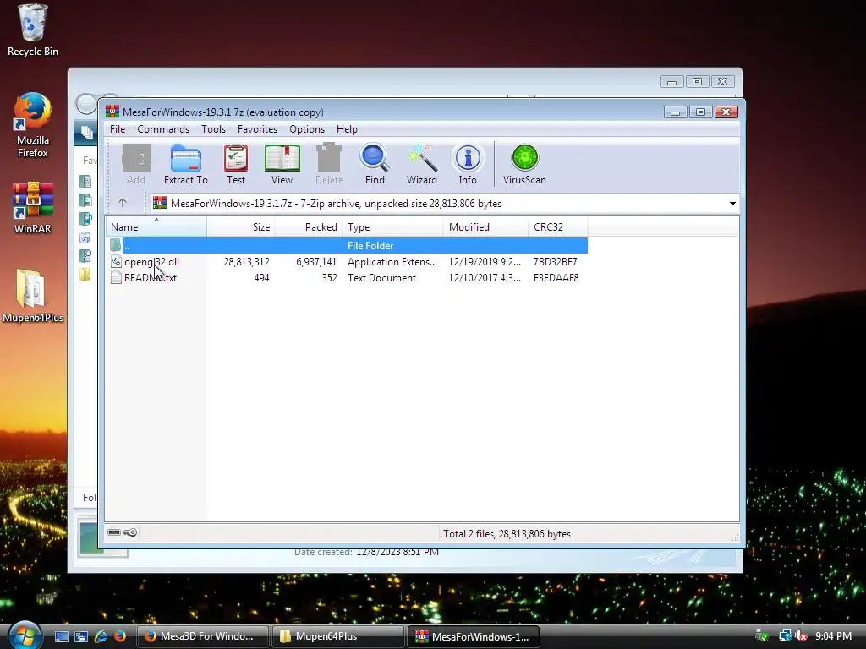Click the 6,937,141 packed value
Viewport: 866px width, 649px height.
click(316, 262)
